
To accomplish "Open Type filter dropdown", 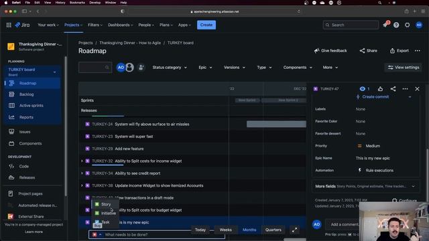I will (264, 68).
